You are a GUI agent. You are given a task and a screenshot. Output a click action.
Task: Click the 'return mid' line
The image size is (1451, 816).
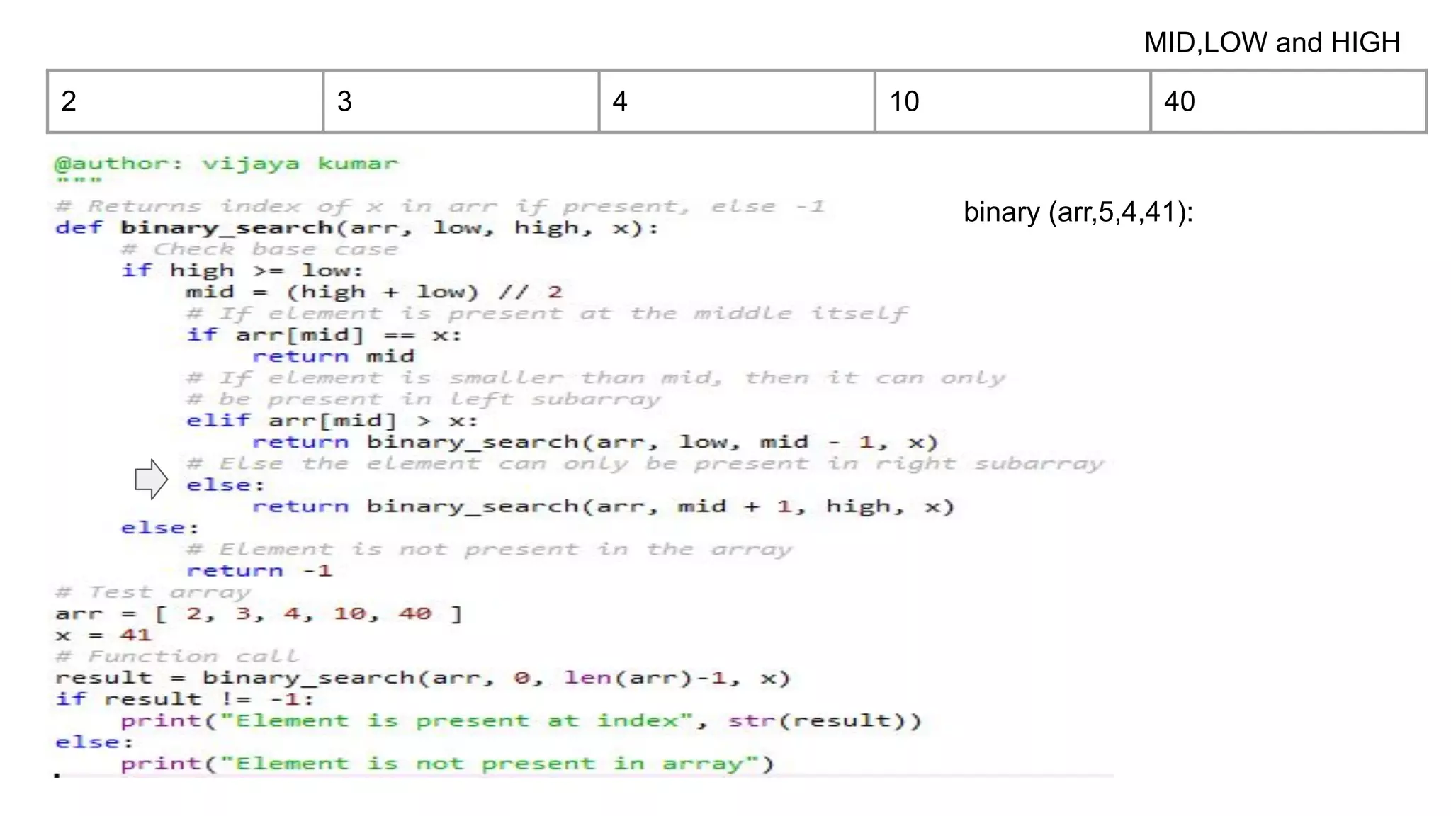[333, 356]
